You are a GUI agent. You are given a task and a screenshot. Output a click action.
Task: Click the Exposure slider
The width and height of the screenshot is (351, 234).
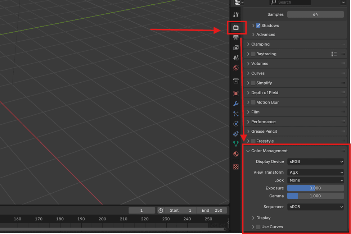(315, 188)
